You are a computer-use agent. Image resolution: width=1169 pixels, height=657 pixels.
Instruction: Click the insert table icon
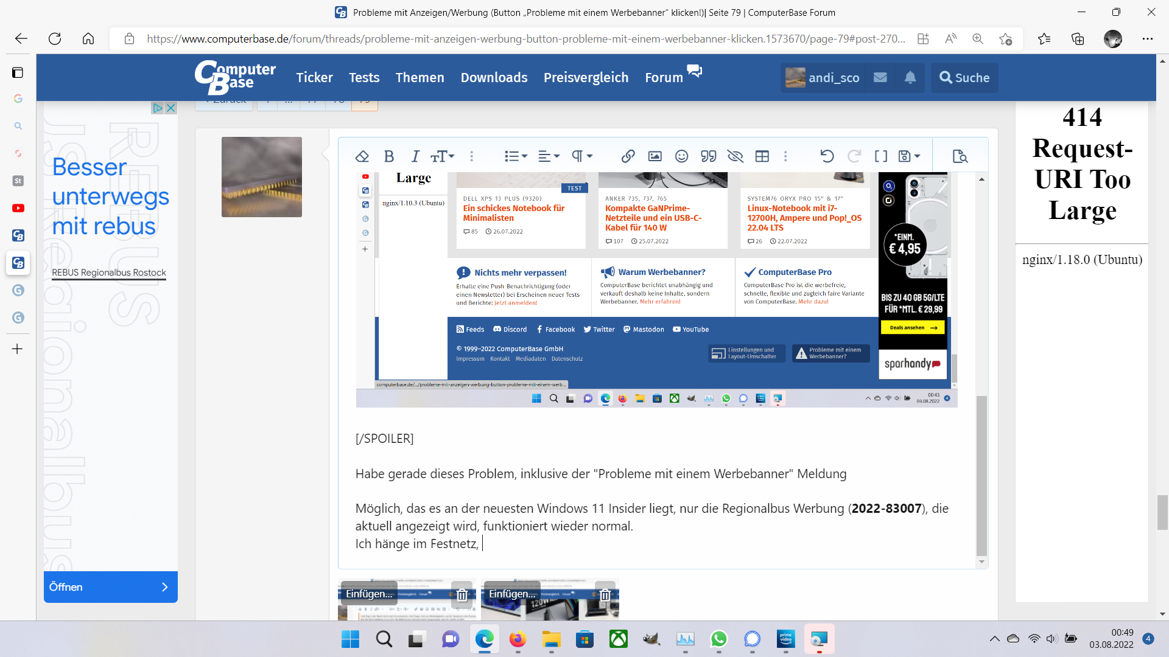(762, 156)
